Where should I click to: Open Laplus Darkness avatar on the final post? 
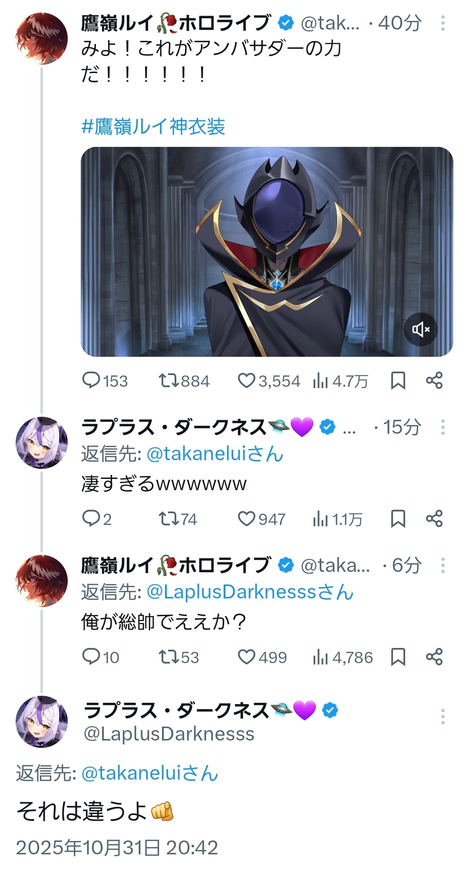42,721
